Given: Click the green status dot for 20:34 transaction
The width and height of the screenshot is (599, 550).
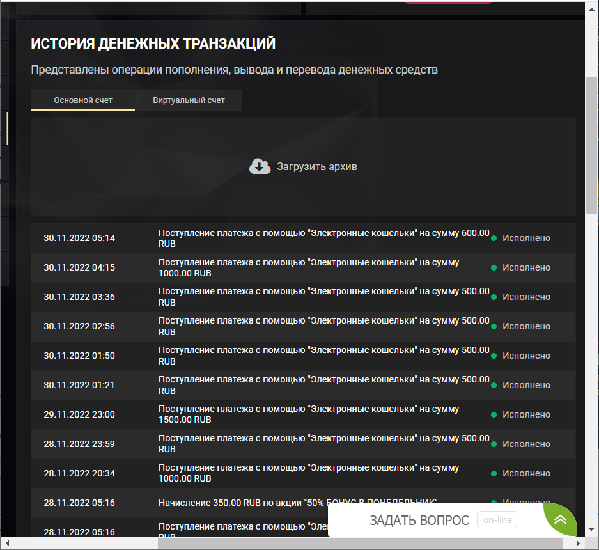Looking at the screenshot, I should (494, 473).
